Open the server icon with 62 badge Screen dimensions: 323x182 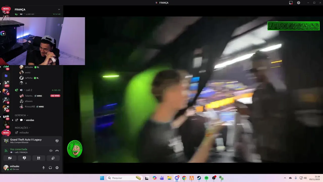pos(6,108)
